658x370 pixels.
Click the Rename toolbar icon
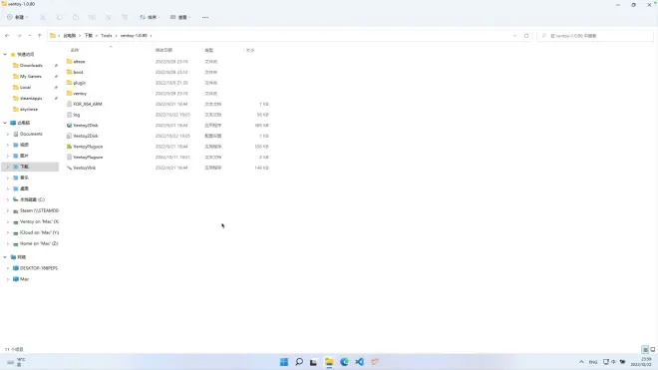click(x=92, y=17)
